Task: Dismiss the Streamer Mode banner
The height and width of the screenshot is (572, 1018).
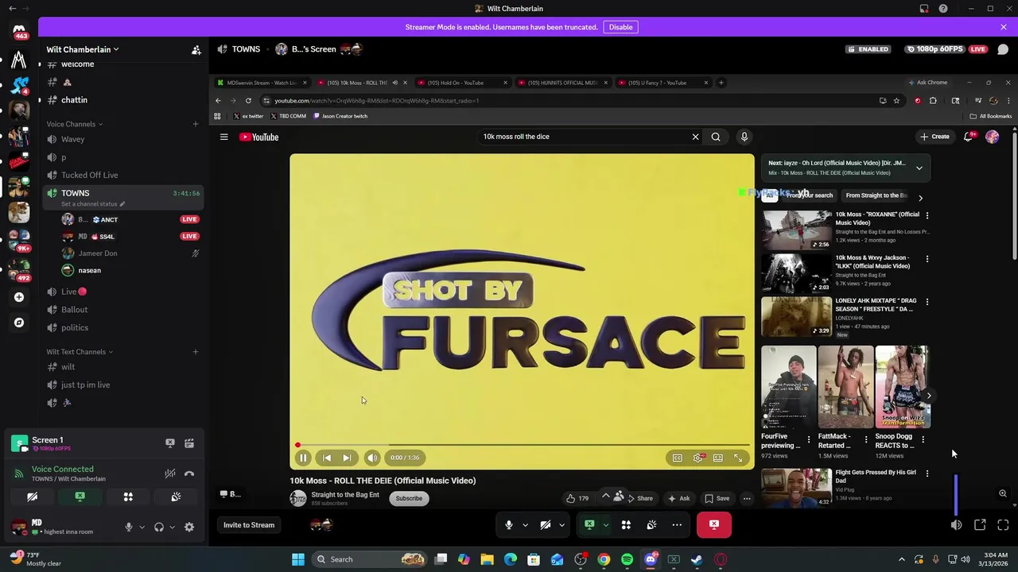Action: pos(1003,27)
